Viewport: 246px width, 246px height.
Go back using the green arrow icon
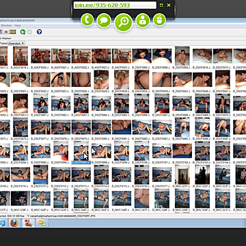(23, 32)
